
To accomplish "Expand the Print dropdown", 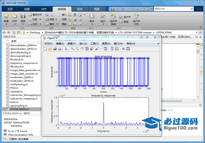I will point(40,24).
